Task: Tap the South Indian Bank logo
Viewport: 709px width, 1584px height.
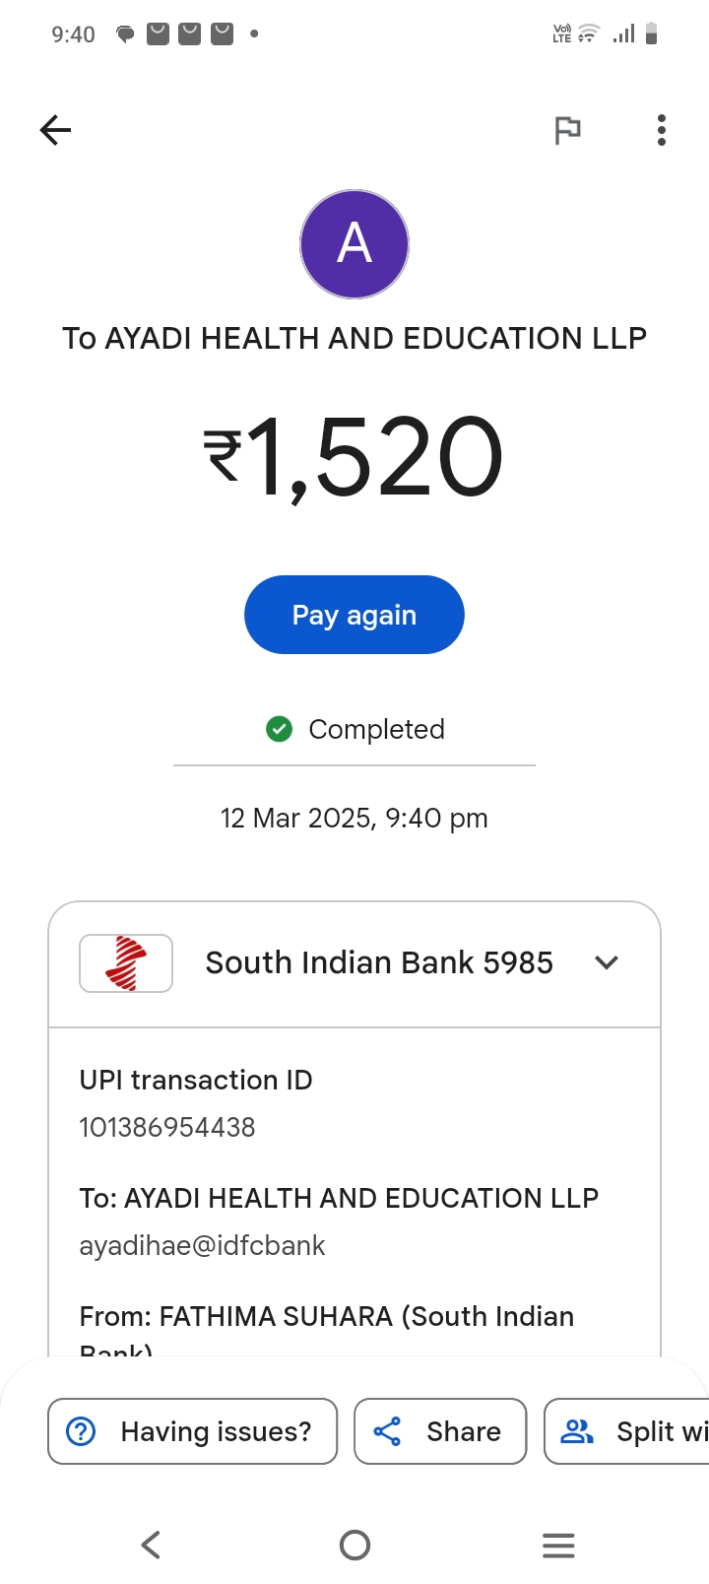Action: [126, 962]
